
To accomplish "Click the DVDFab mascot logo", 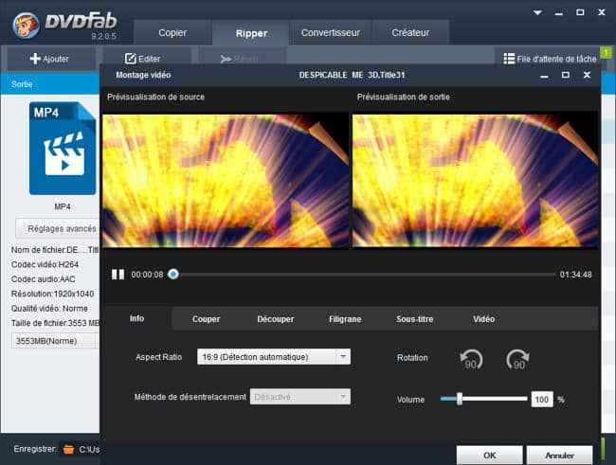I will point(26,26).
